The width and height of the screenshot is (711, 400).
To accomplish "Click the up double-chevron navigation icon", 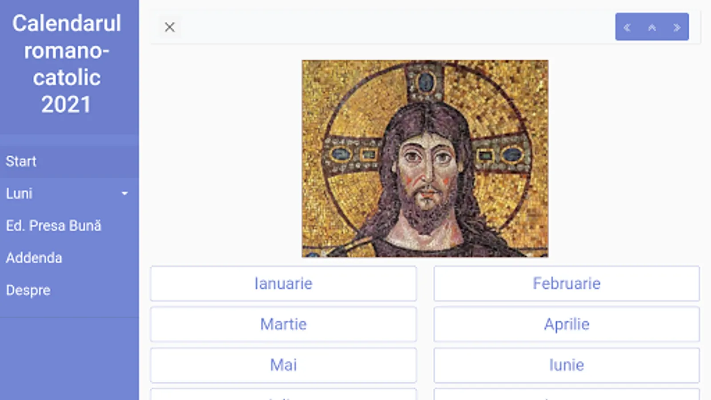I will click(652, 28).
